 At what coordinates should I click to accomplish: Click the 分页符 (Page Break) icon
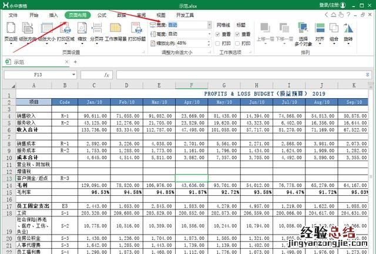96,28
